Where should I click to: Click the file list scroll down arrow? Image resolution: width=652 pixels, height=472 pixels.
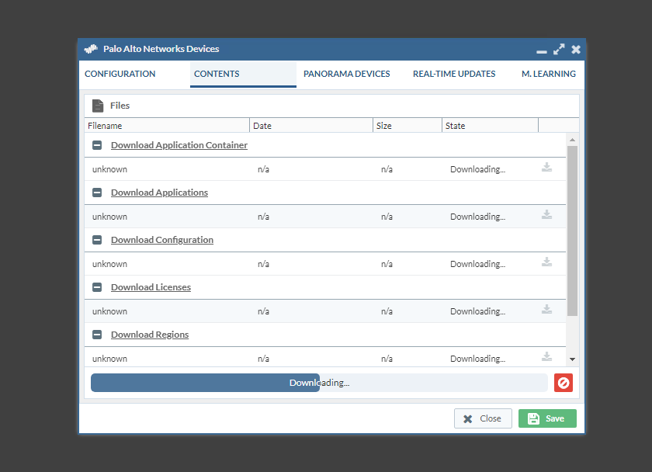click(572, 359)
